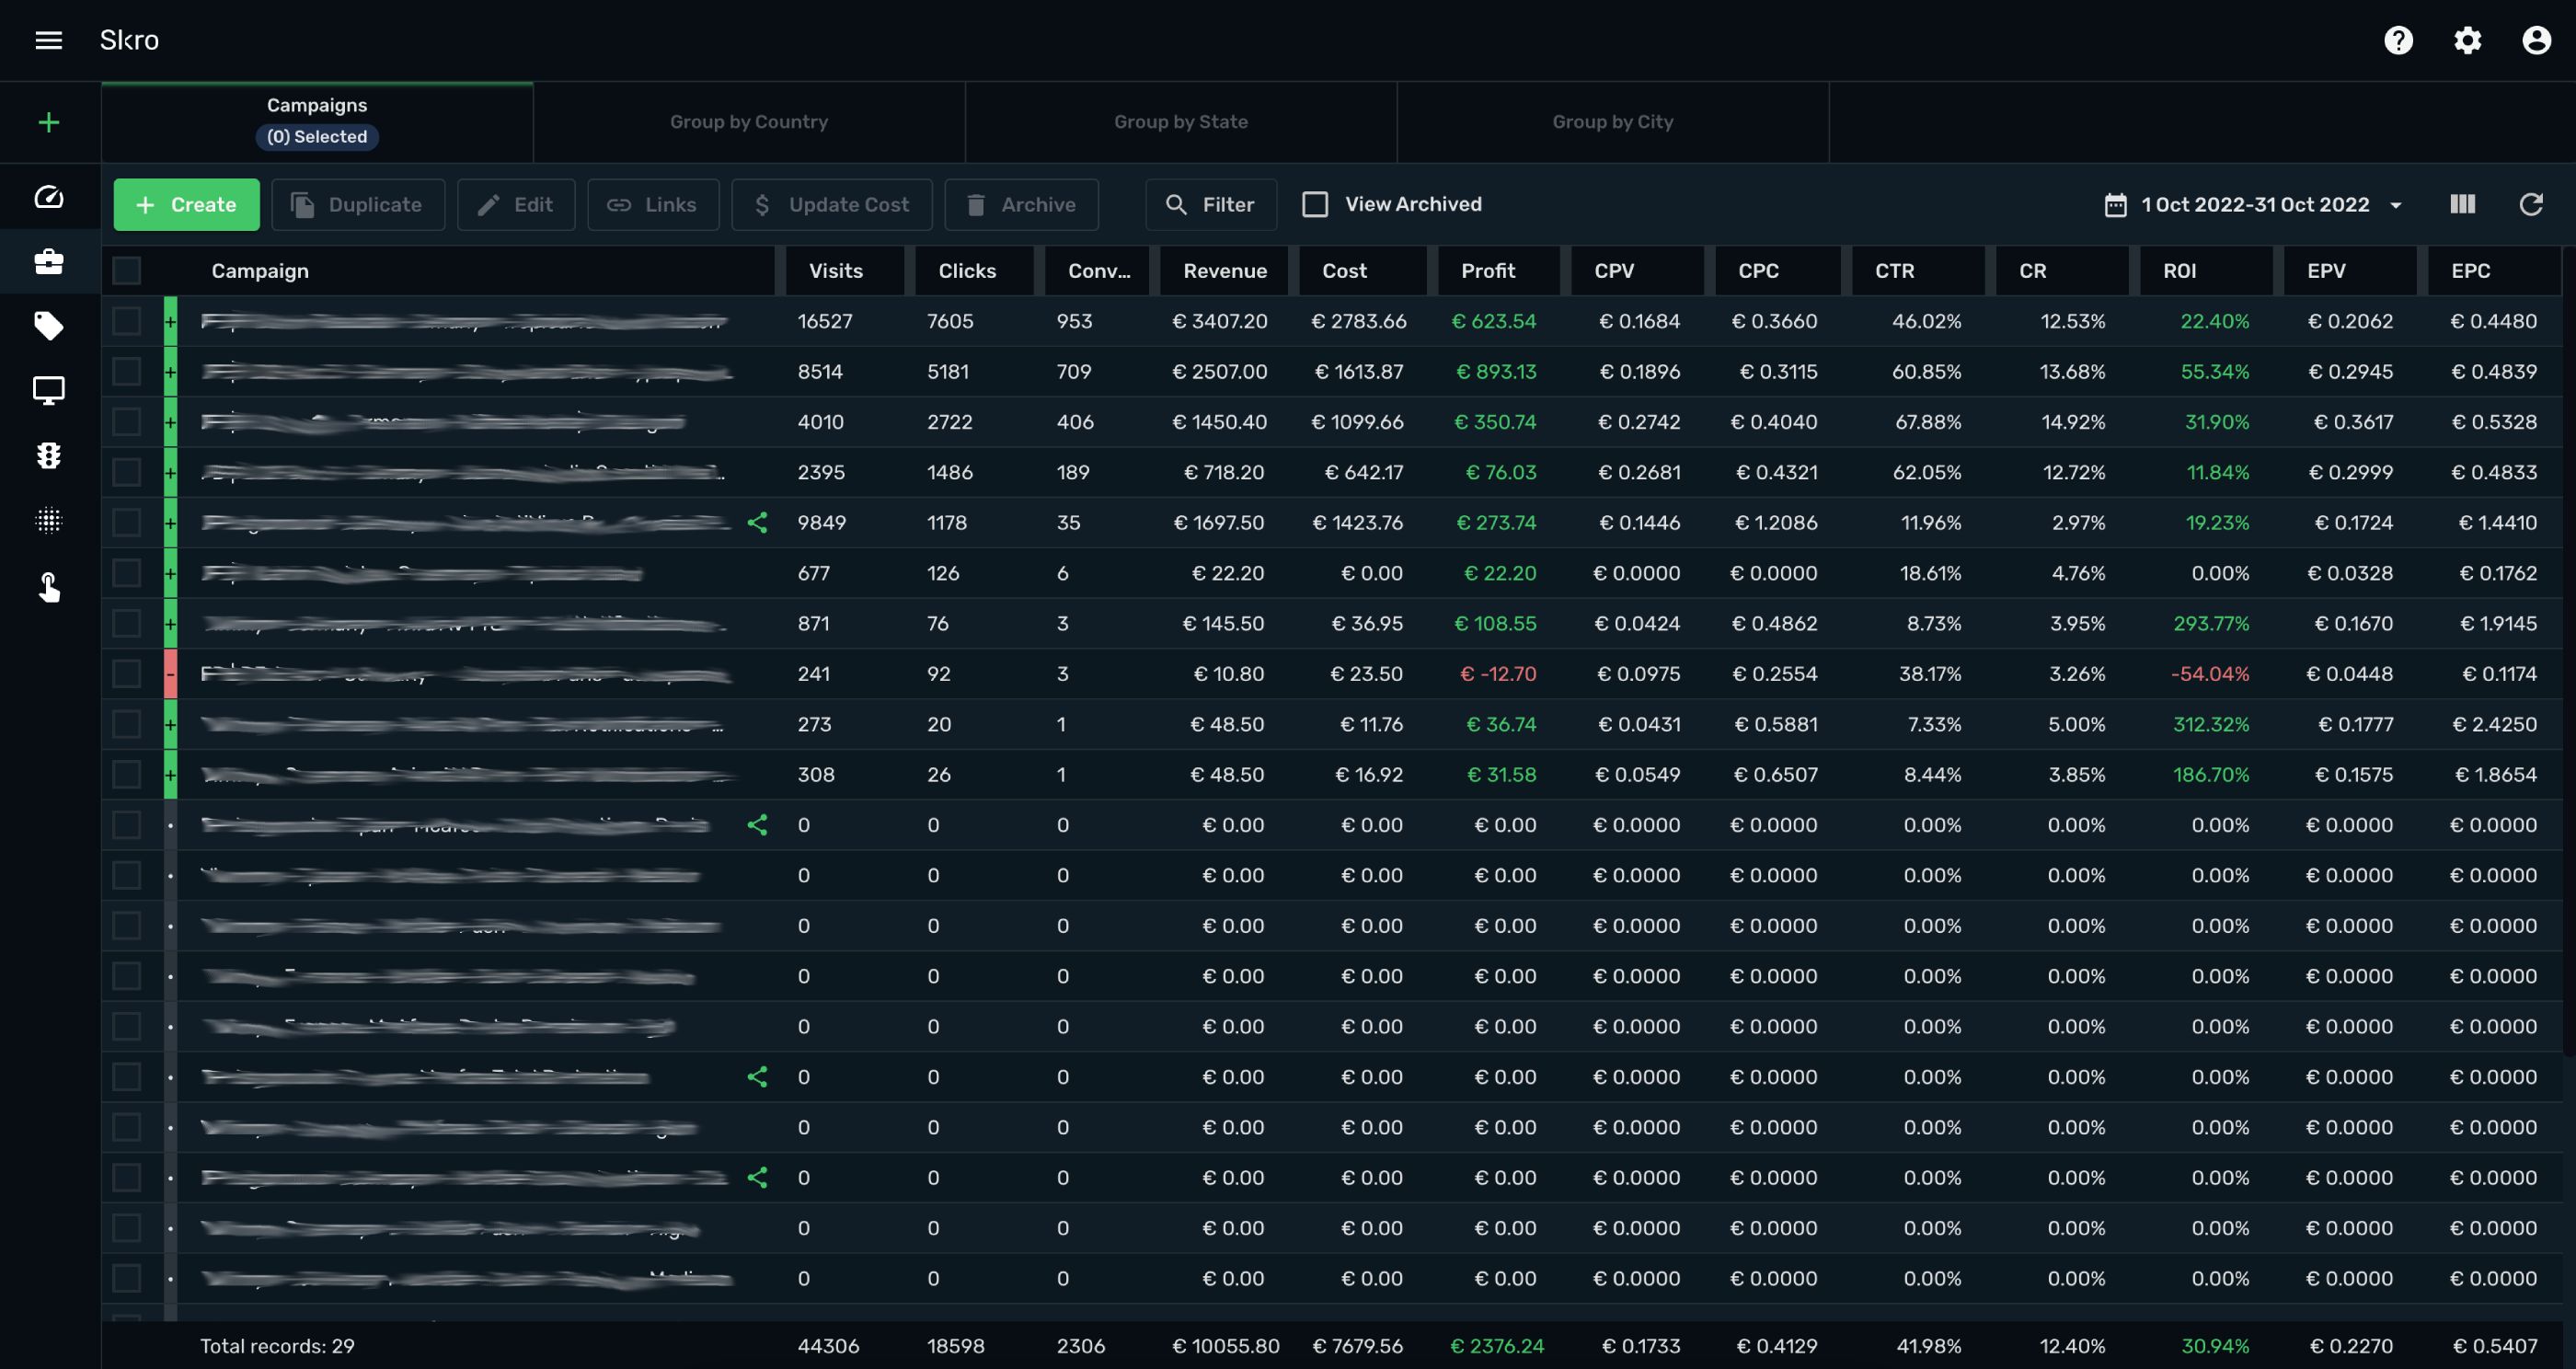Open landers via the monitor icon
The height and width of the screenshot is (1369, 2576).
click(48, 390)
